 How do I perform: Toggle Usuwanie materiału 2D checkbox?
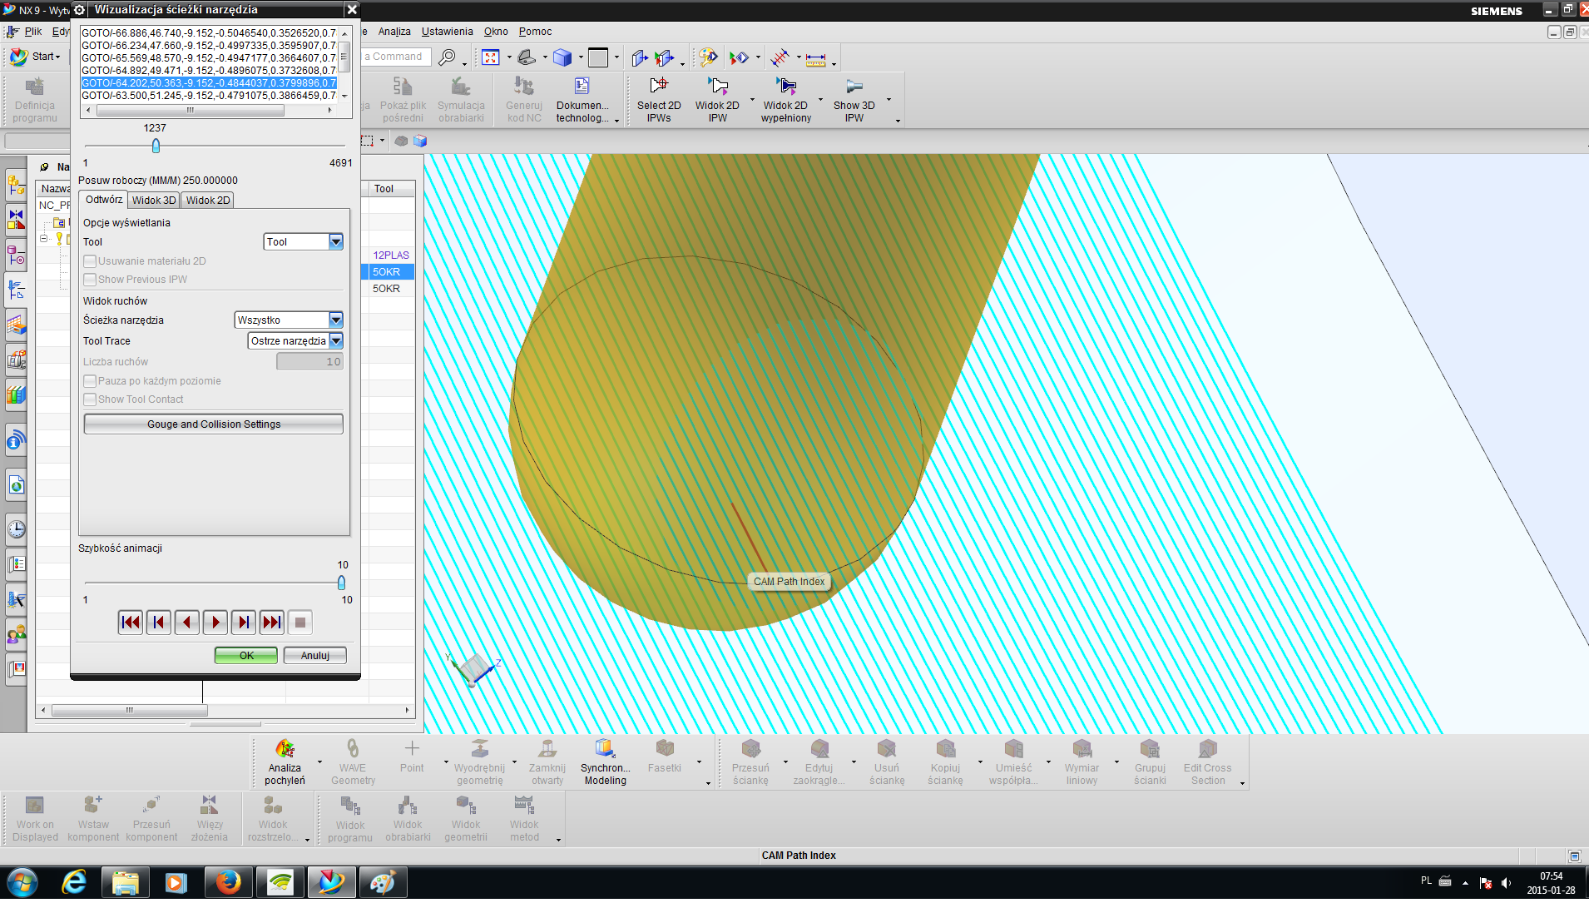(x=90, y=261)
